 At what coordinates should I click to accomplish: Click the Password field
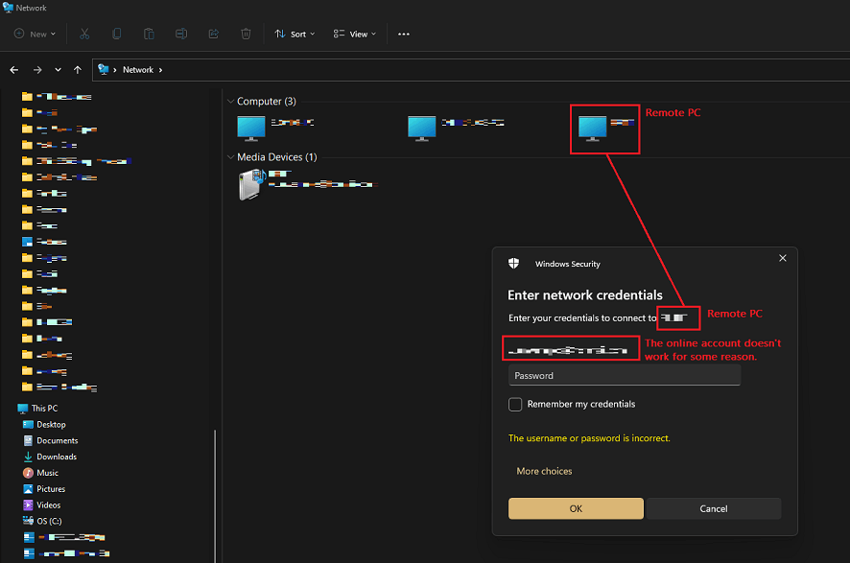[x=624, y=376]
